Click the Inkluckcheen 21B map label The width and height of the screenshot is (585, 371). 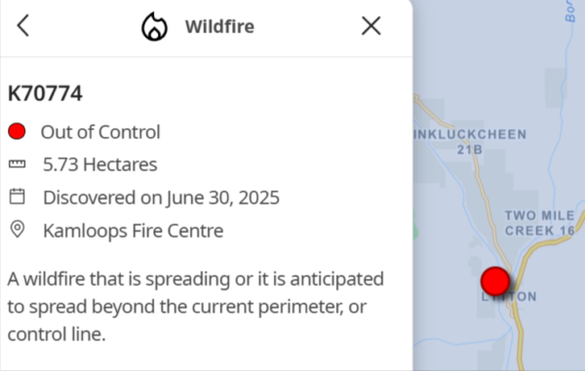tap(470, 142)
